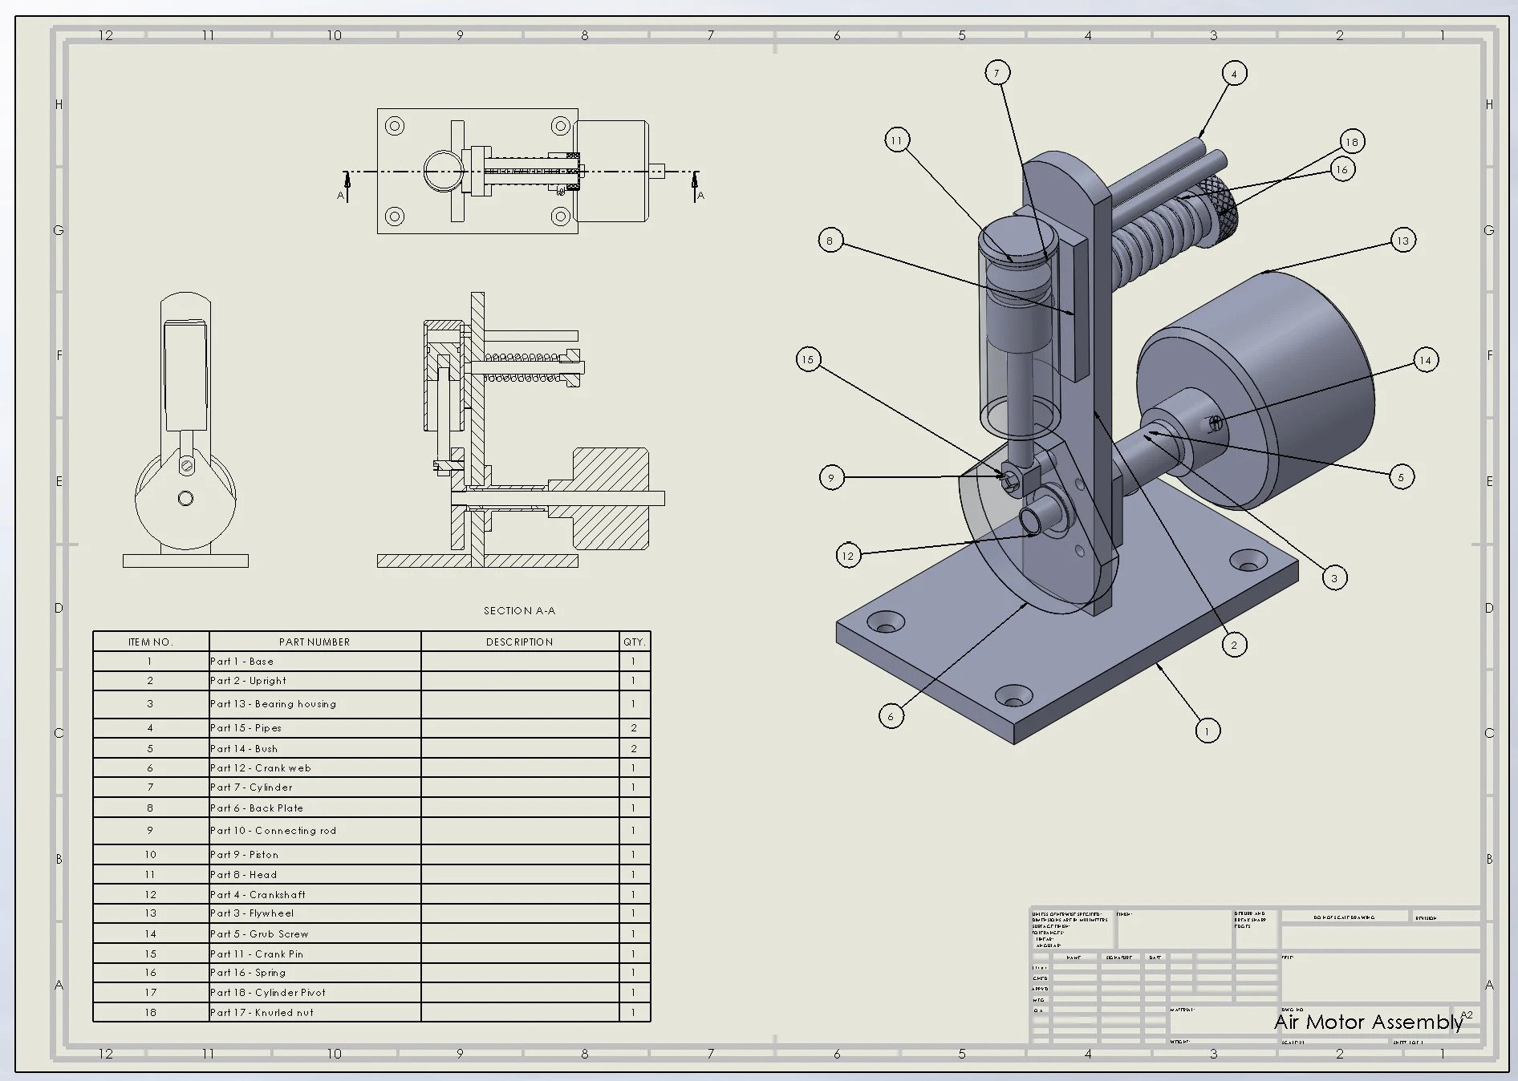Select the Air Motor Assembly title text

pyautogui.click(x=1369, y=1022)
